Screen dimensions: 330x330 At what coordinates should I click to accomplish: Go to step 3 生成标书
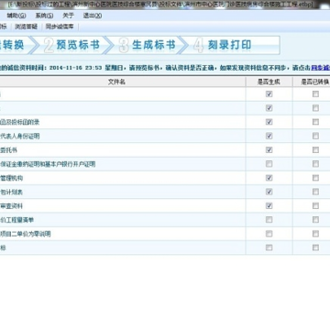(148, 45)
